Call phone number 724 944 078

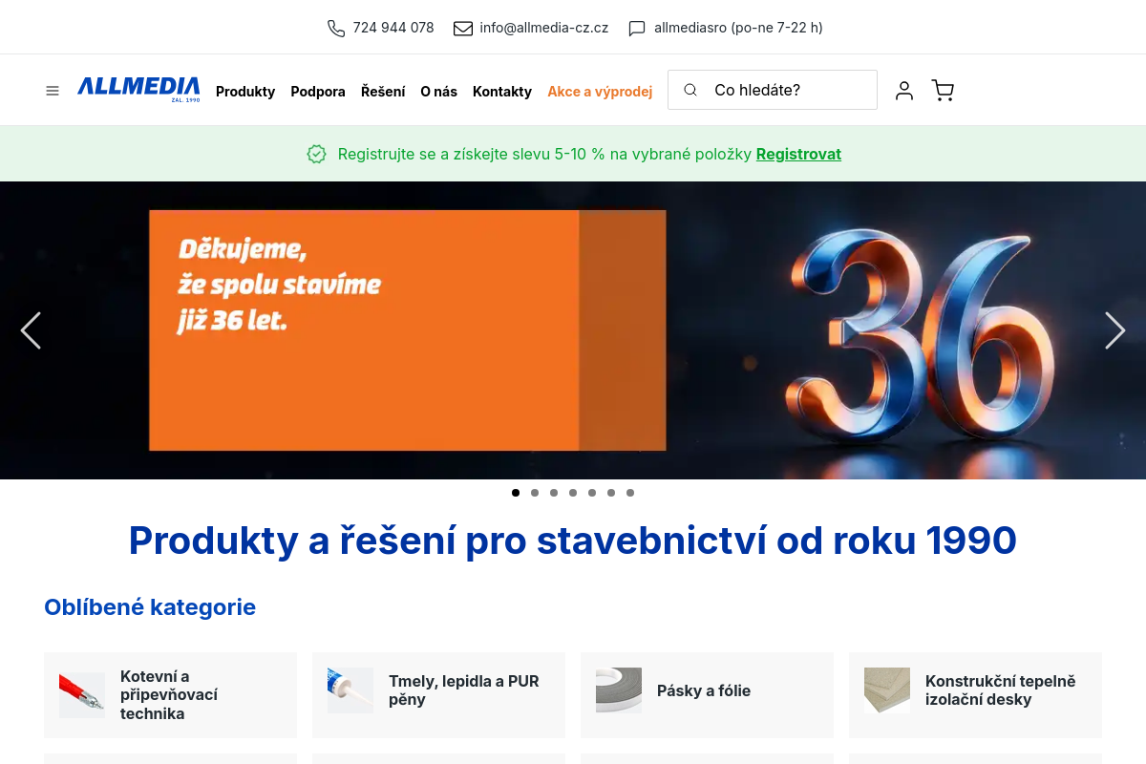[393, 28]
